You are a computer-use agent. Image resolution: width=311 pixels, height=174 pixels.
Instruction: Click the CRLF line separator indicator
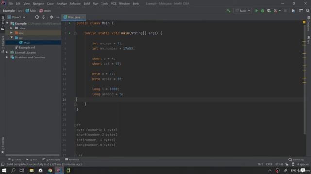[269, 164]
